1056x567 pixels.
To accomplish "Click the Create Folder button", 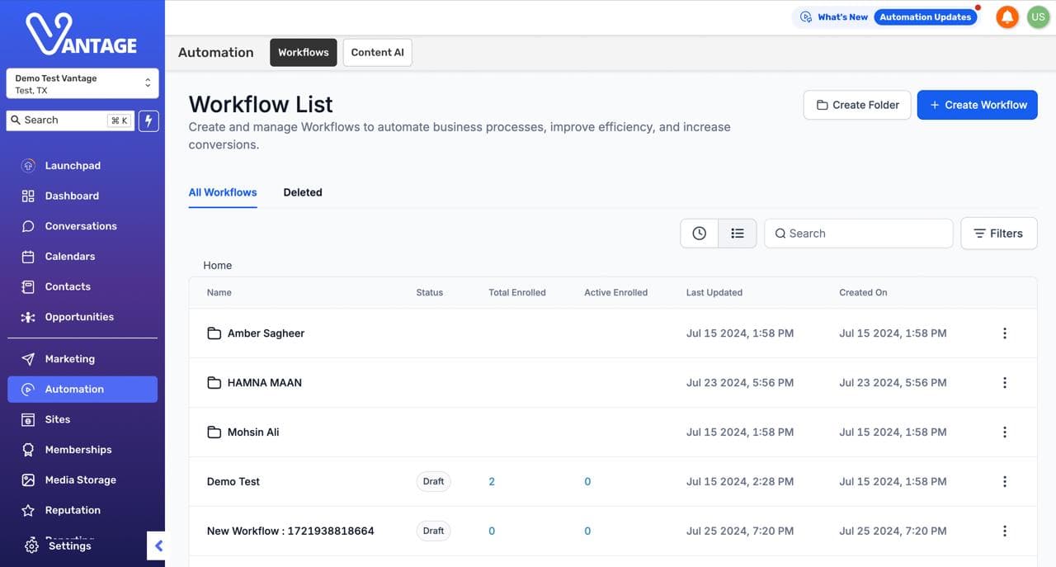I will [857, 105].
